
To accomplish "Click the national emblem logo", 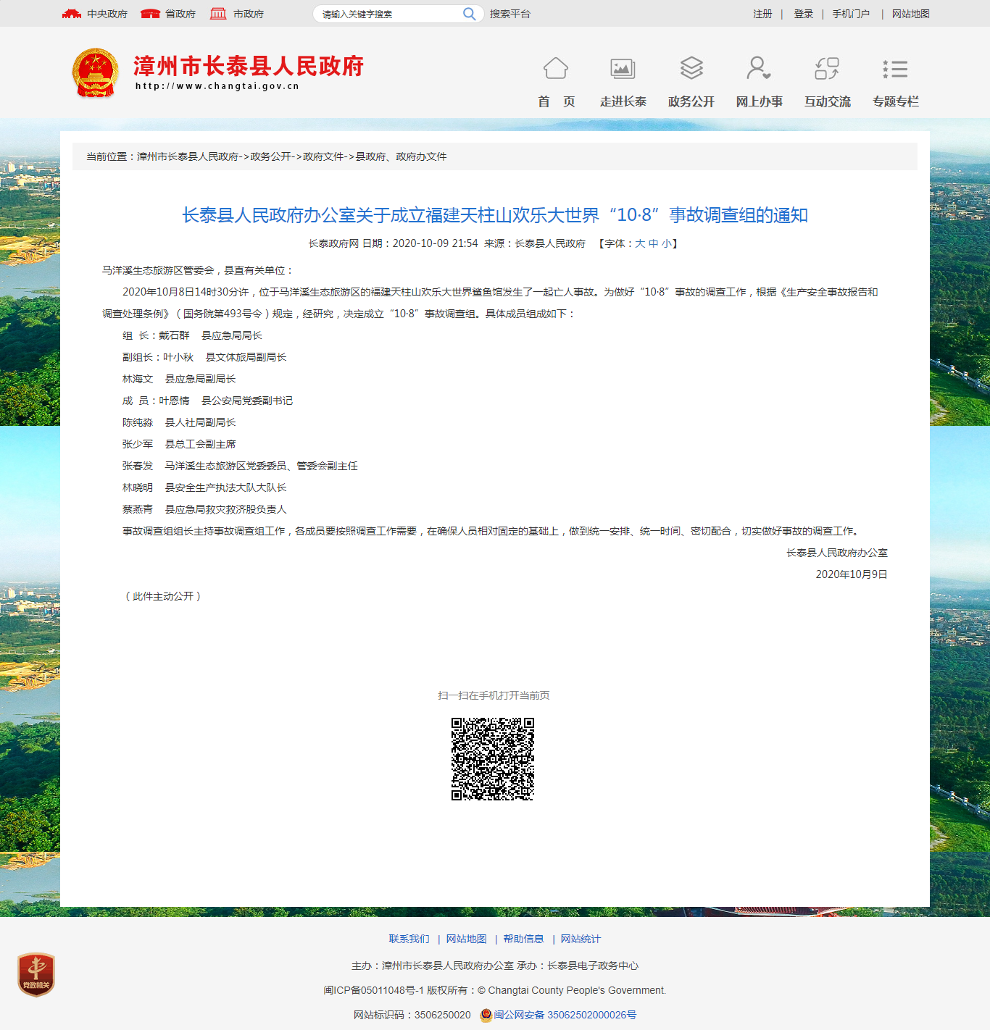I will pos(96,73).
